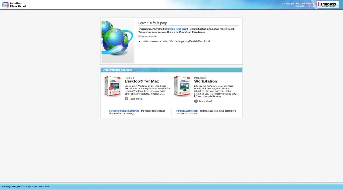Viewport: 343px width, 190px height.
Task: Click the Parallels Optimized Computing logo
Action: click(327, 4)
